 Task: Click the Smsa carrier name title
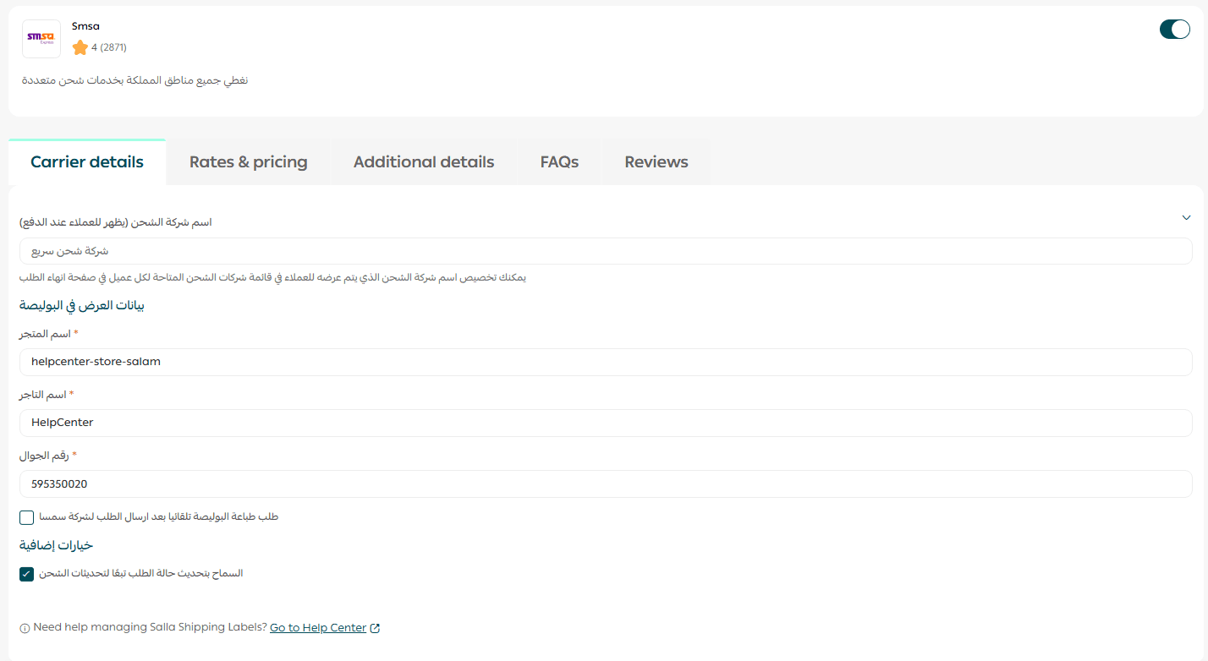tap(85, 26)
